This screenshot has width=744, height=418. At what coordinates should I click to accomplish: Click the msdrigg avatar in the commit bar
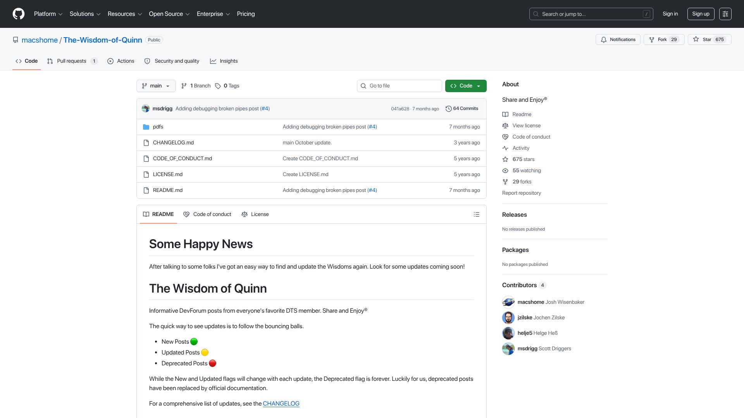pos(146,109)
